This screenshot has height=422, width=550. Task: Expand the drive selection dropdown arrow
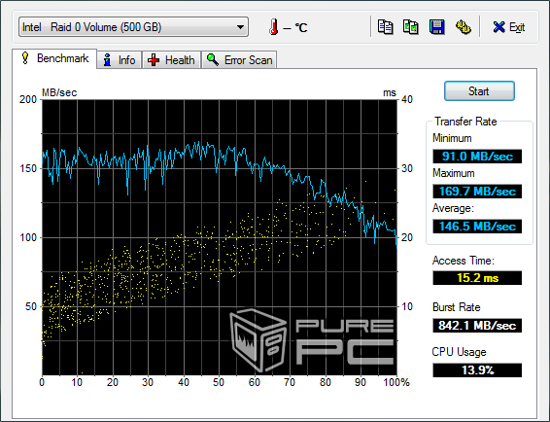click(x=240, y=27)
